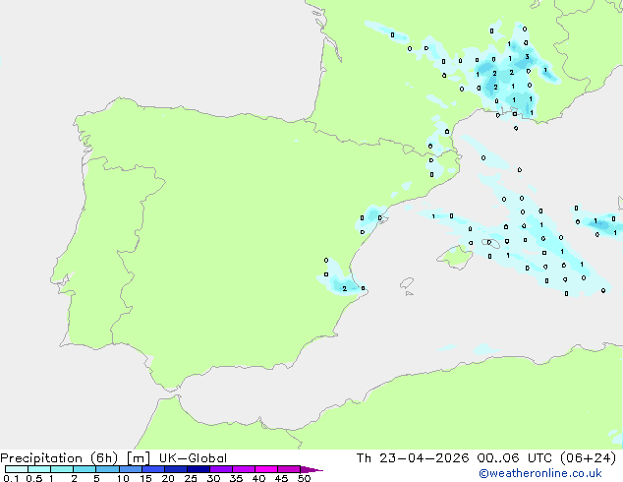Select the legend swatch between 2 and 5
This screenshot has height=482, width=623.
(85, 469)
